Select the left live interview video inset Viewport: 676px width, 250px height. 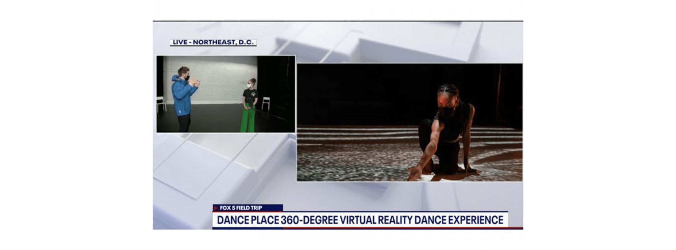pyautogui.click(x=226, y=94)
